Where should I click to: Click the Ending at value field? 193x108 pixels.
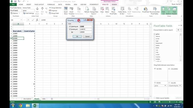coord(86,29)
